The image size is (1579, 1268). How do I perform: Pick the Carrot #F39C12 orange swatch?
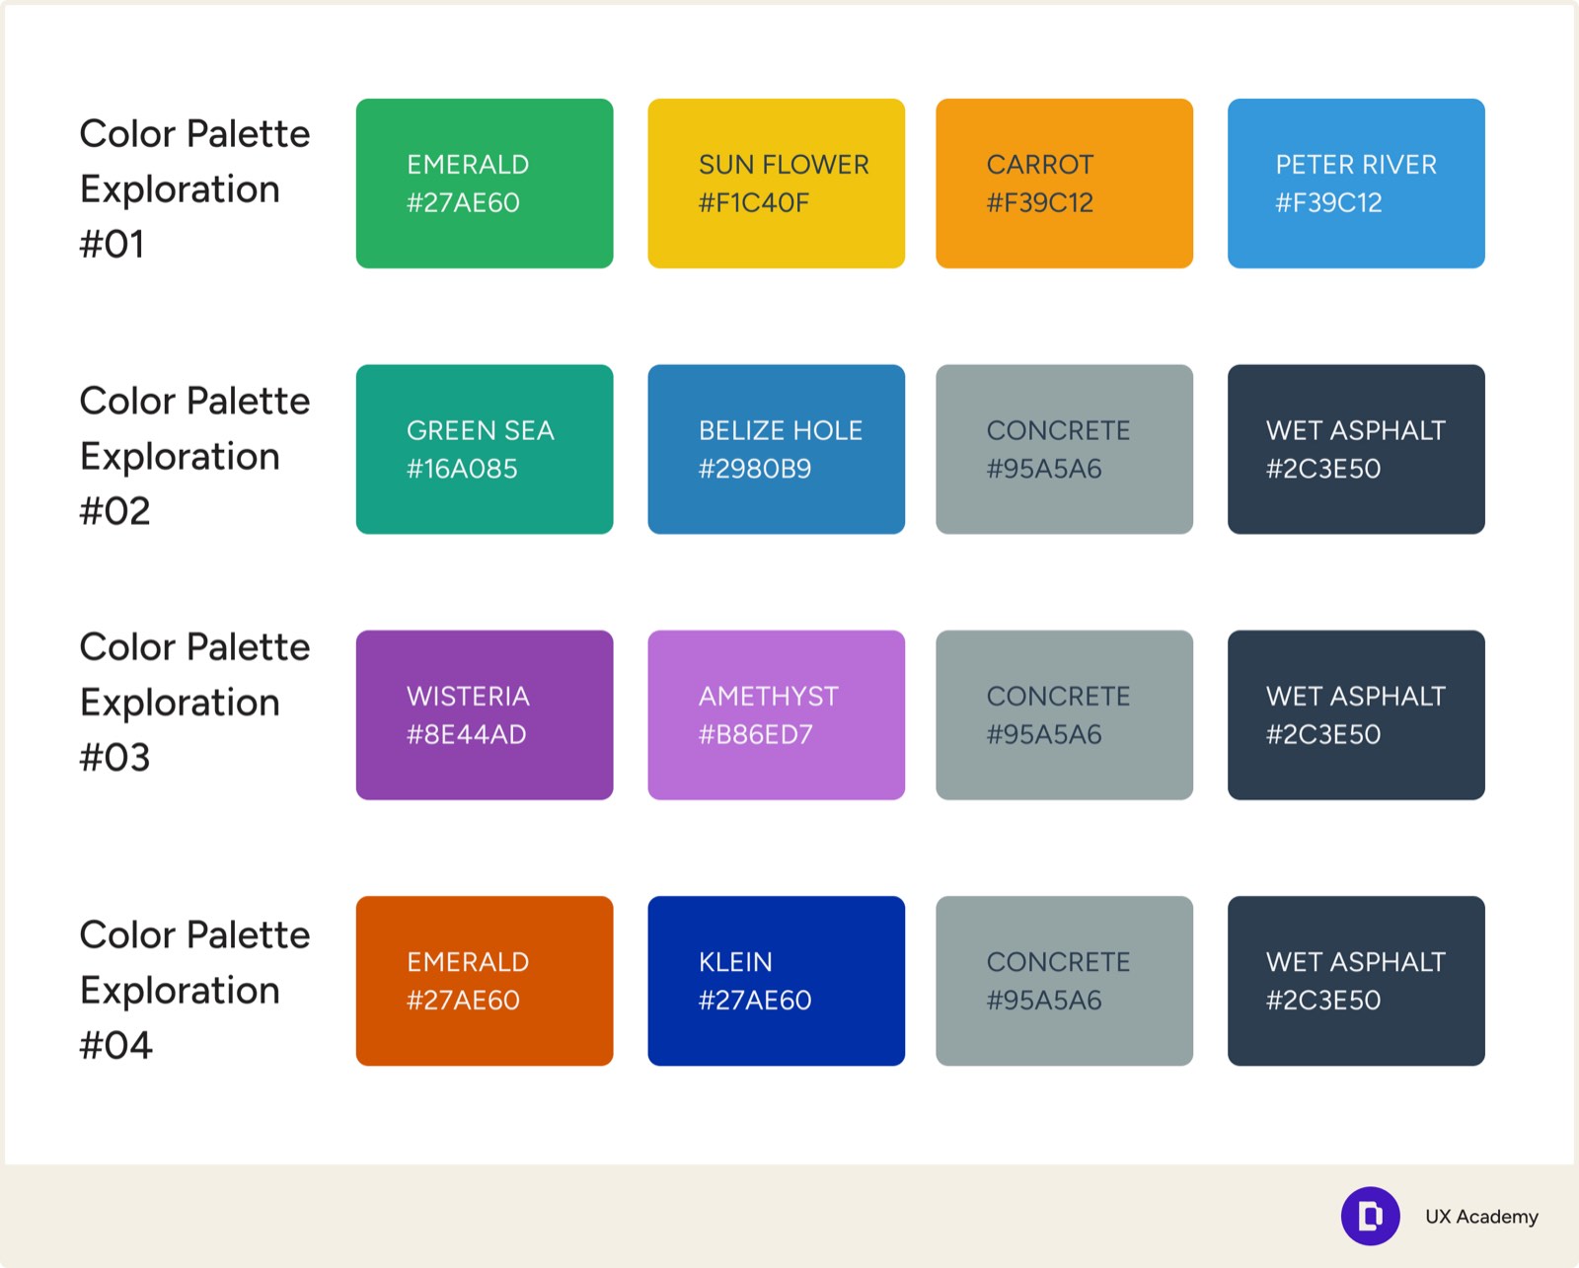point(1065,184)
